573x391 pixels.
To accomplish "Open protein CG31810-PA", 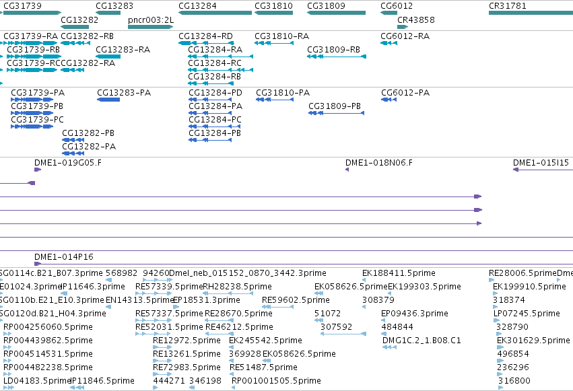I will click(275, 100).
